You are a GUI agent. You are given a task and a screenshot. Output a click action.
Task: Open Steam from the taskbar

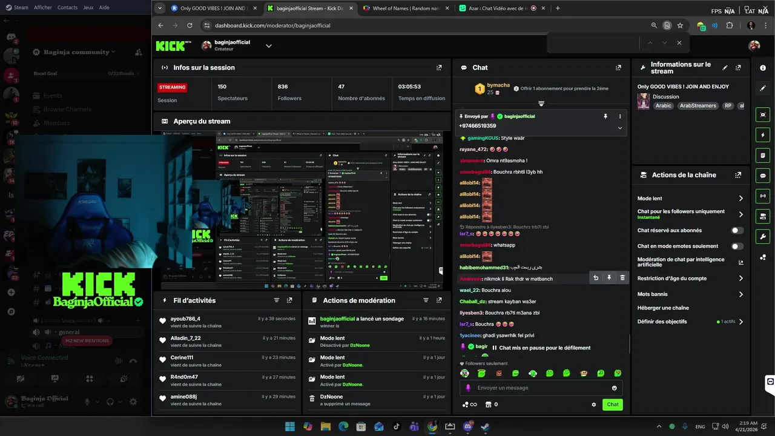tap(484, 426)
